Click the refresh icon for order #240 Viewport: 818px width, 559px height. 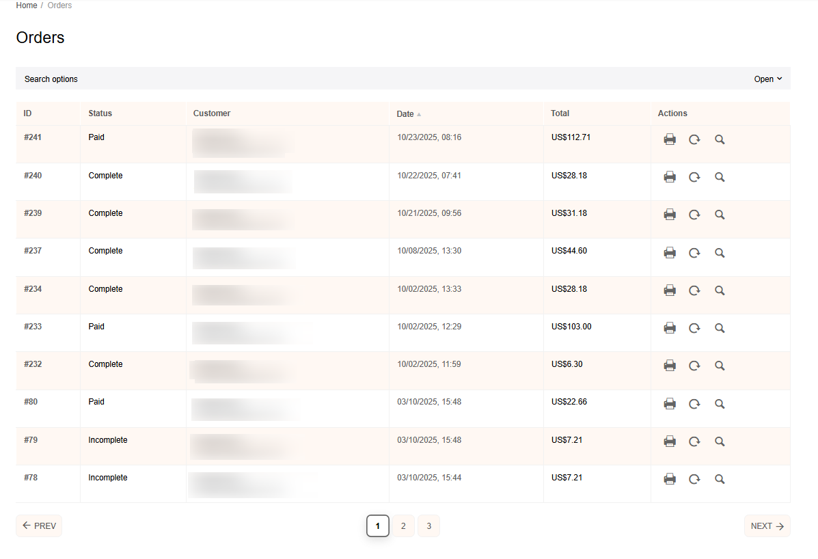click(694, 177)
